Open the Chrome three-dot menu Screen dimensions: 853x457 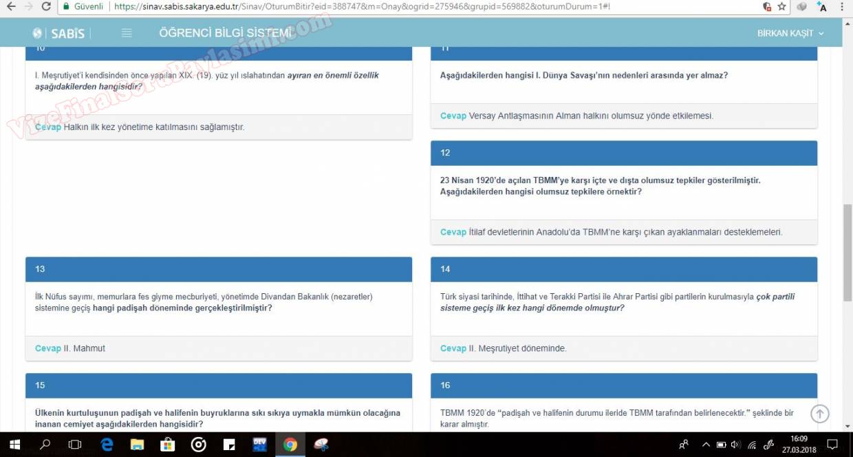click(843, 7)
